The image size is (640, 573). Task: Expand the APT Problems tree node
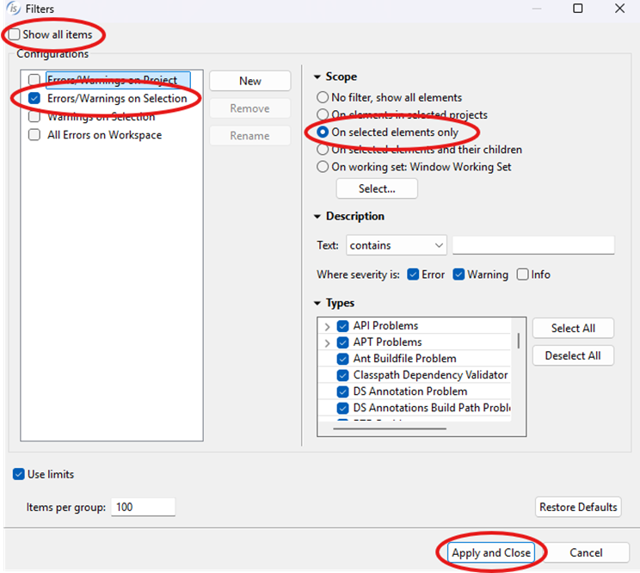click(x=328, y=343)
